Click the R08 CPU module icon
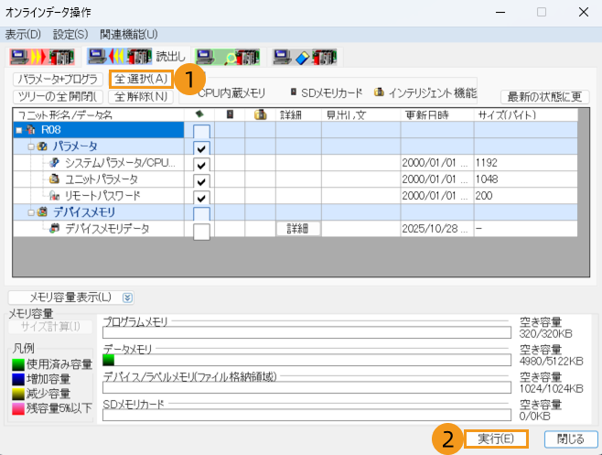Screen dimensions: 602x455 pyautogui.click(x=31, y=131)
